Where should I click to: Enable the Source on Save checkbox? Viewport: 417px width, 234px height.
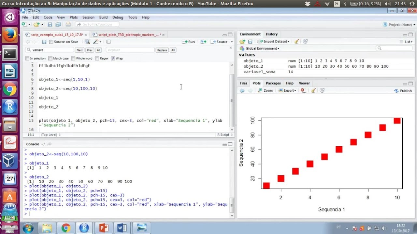click(x=51, y=42)
